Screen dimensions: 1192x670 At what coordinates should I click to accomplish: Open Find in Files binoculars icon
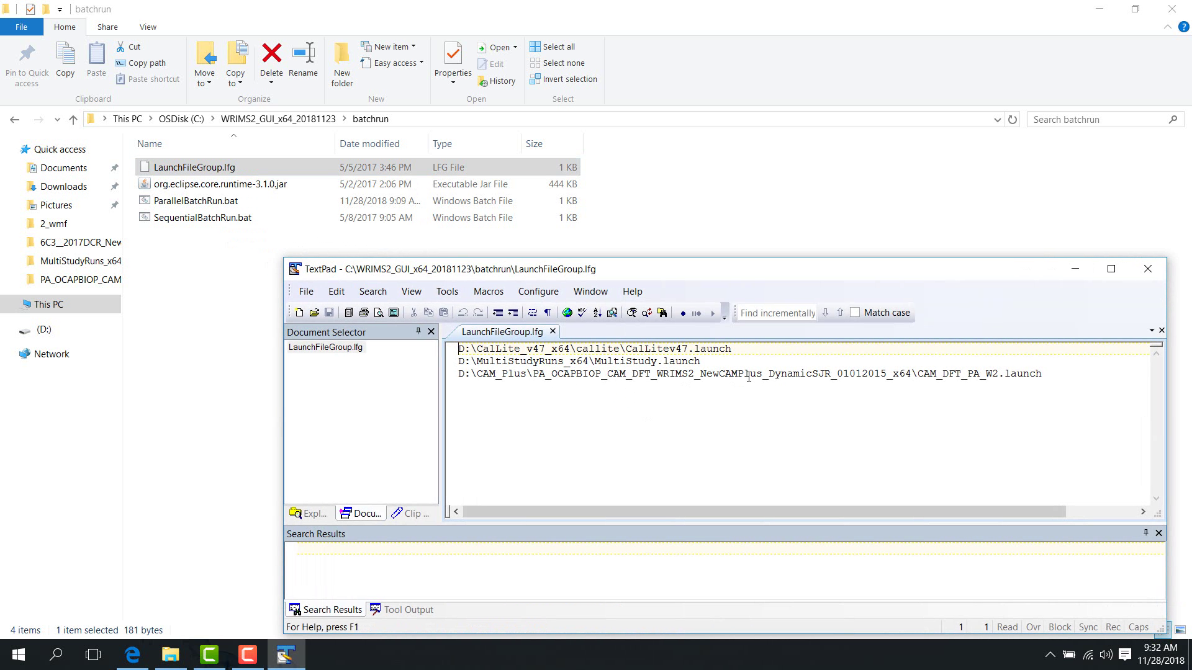tap(662, 313)
